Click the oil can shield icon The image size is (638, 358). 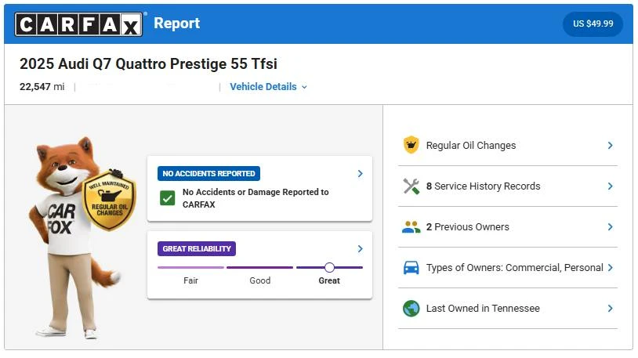coord(411,145)
